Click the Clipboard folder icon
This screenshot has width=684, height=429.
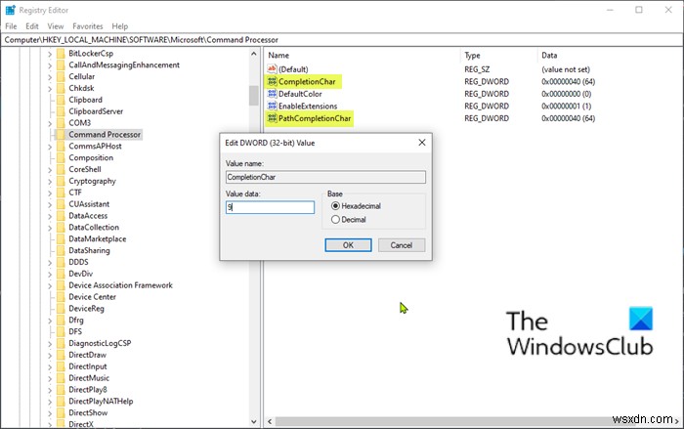(61, 100)
